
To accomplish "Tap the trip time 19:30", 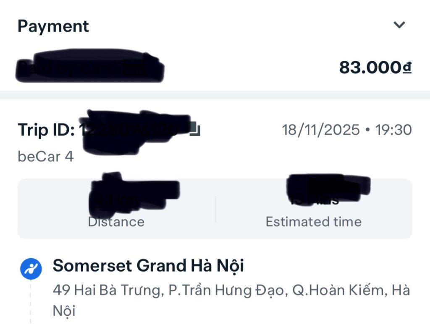I will (x=393, y=130).
